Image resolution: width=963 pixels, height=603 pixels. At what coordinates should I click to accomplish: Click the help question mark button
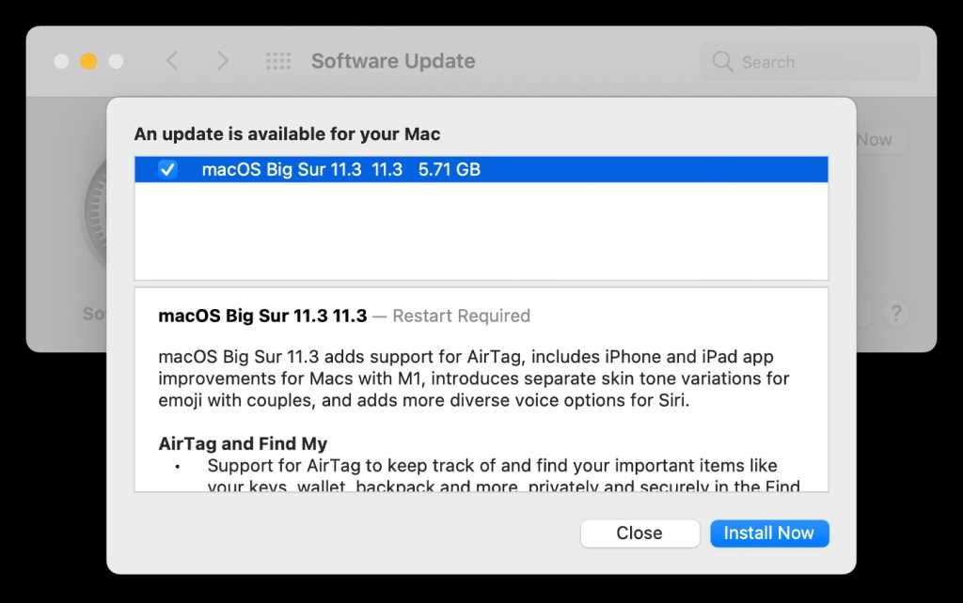coord(896,314)
